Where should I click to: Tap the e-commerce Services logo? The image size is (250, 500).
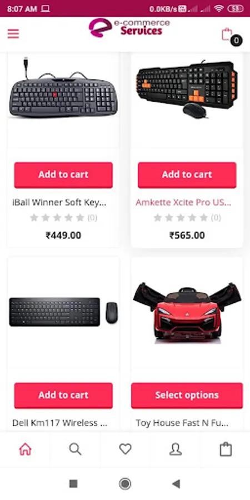(x=129, y=28)
